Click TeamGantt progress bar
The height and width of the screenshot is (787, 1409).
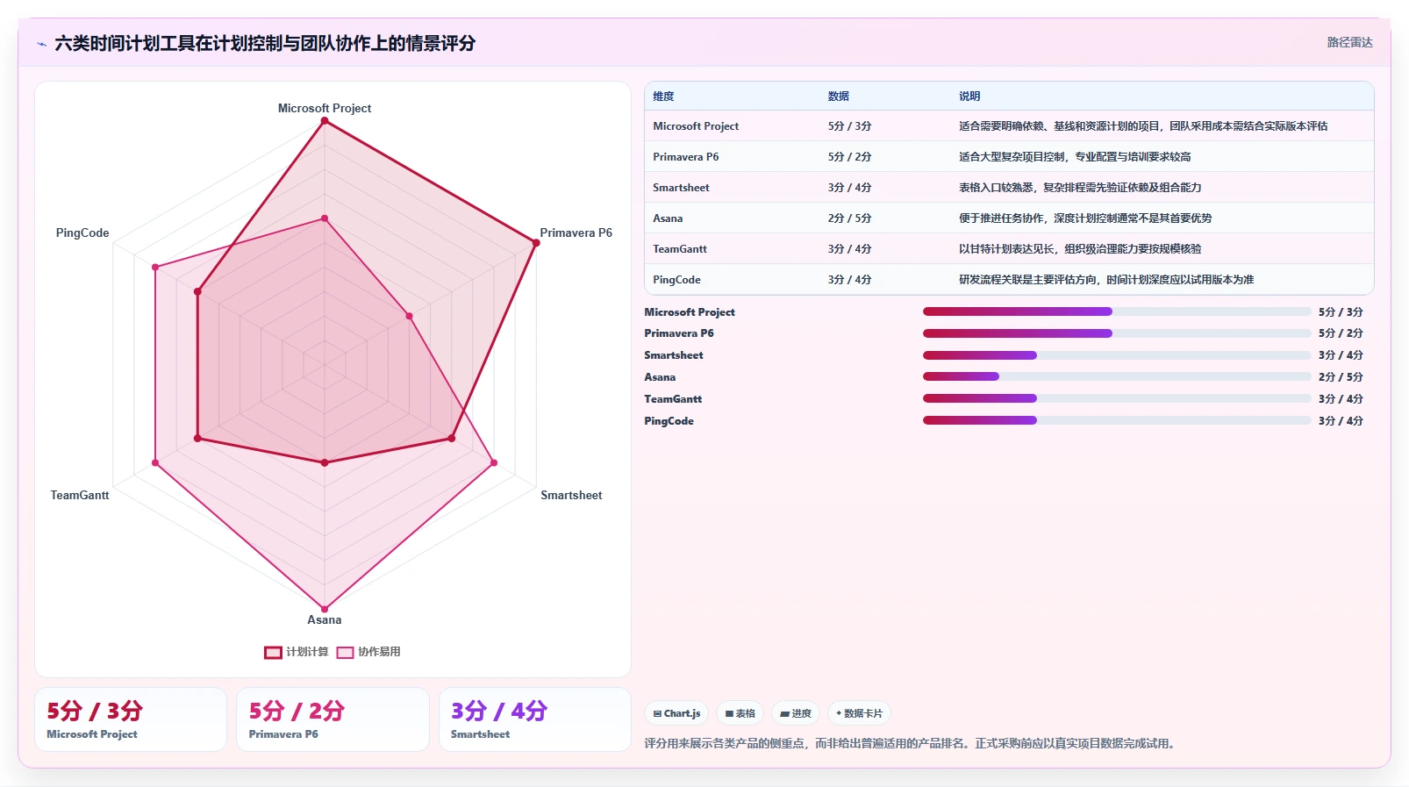[1117, 398]
